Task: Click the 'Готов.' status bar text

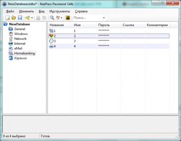Action: [46, 136]
